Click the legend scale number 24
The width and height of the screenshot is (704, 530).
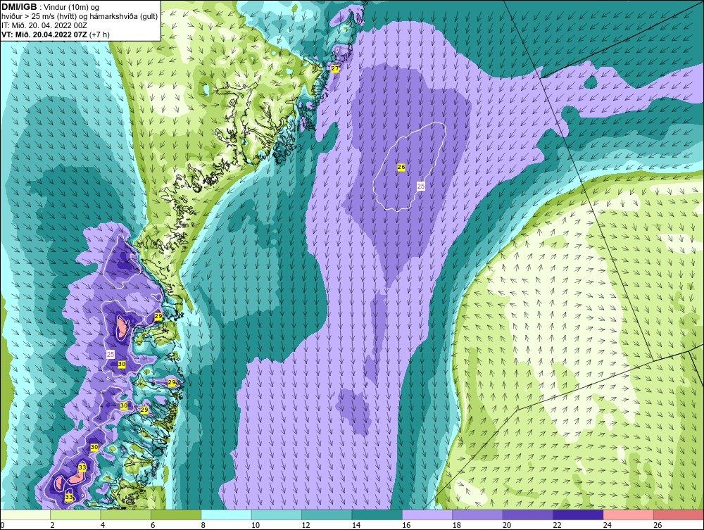click(608, 525)
